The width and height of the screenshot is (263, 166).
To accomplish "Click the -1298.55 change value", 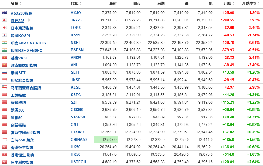I will click(227, 20).
